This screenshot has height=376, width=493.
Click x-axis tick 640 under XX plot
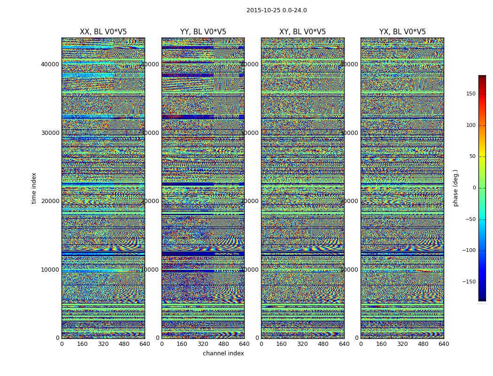[x=145, y=344]
